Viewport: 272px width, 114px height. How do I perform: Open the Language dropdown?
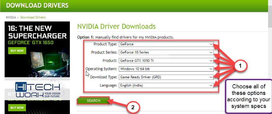click(166, 85)
